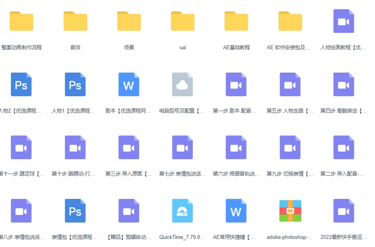Open the 音效 folder
This screenshot has width=375, height=247.
click(75, 21)
